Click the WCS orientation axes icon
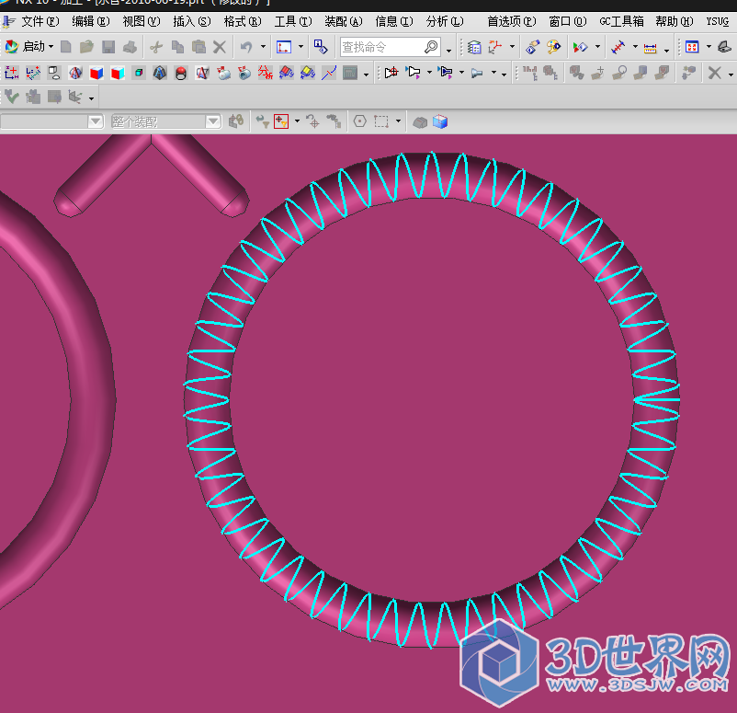The width and height of the screenshot is (737, 713). tap(495, 47)
